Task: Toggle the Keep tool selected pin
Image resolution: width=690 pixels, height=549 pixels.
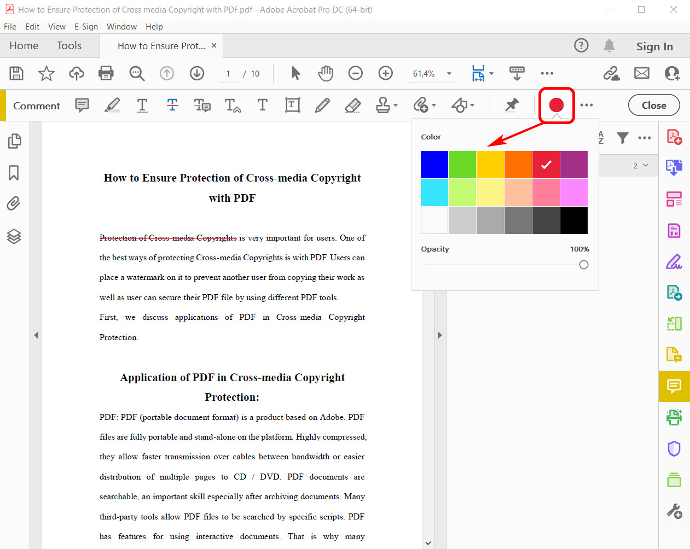Action: 512,105
